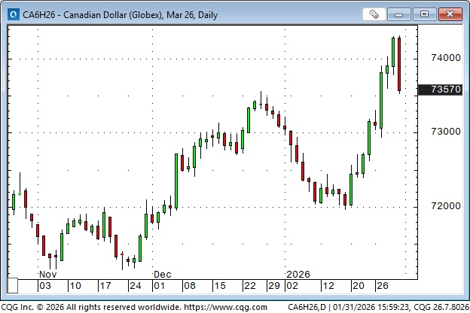The height and width of the screenshot is (313, 470).
Task: Select the Dec month label on time axis
Action: click(163, 275)
